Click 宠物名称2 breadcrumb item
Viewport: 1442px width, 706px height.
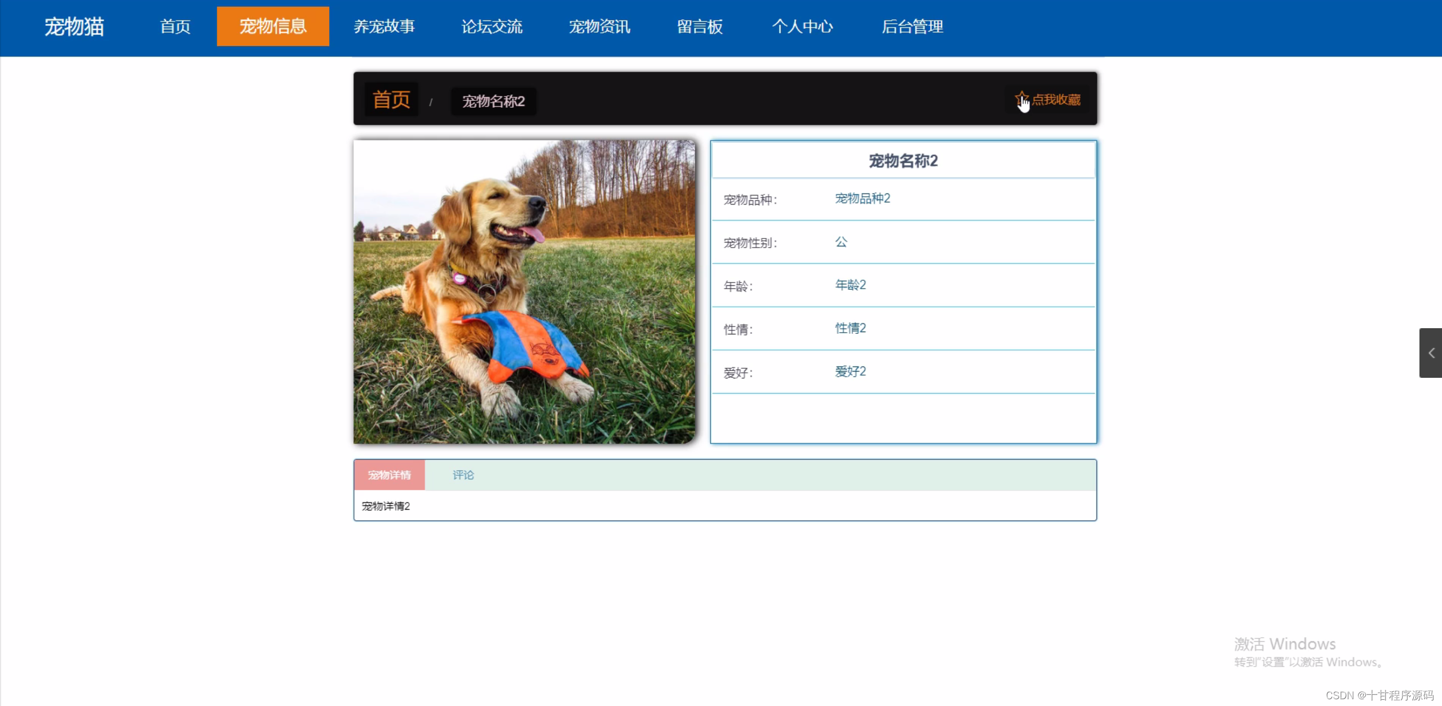coord(493,102)
